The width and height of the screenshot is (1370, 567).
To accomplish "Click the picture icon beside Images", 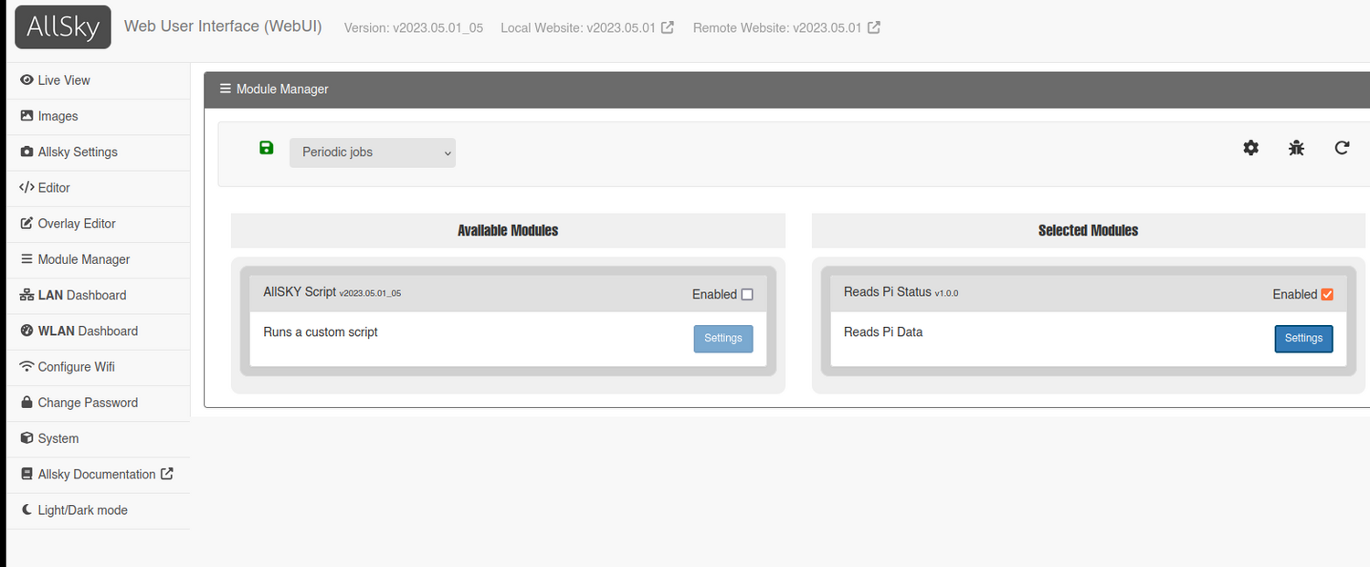I will pyautogui.click(x=26, y=116).
